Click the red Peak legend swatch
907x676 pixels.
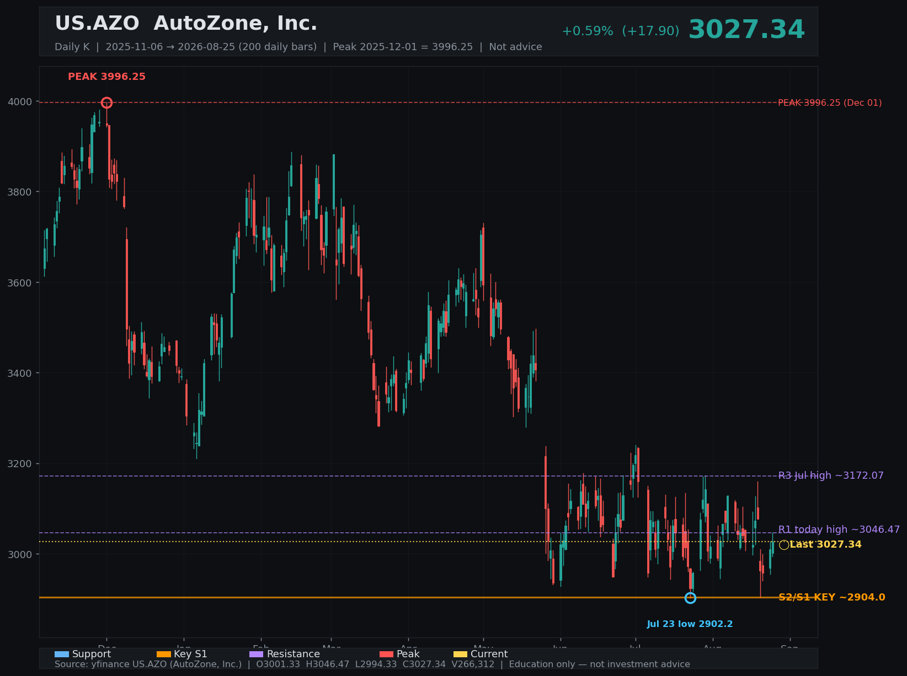[387, 655]
